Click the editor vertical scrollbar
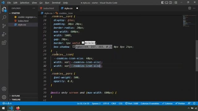 click(197, 55)
